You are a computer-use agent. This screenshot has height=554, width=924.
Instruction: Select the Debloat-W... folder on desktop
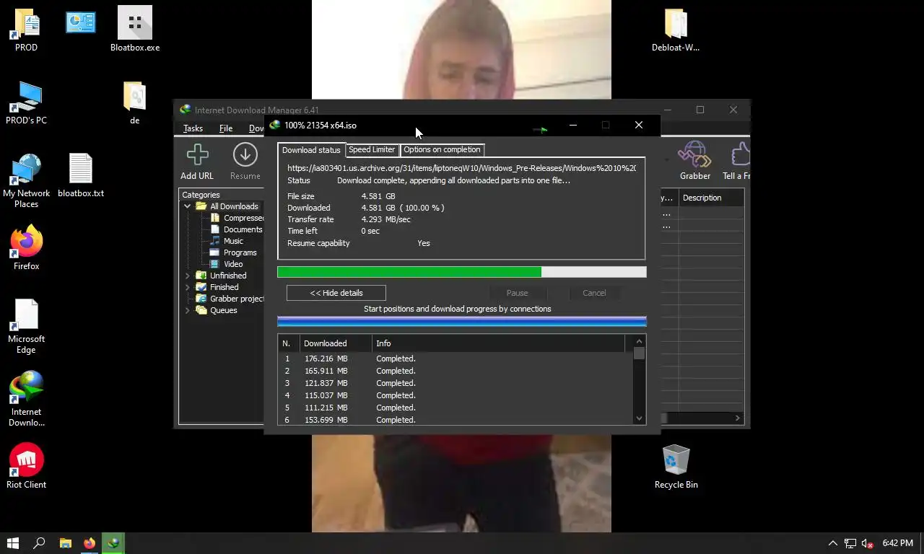(x=676, y=30)
